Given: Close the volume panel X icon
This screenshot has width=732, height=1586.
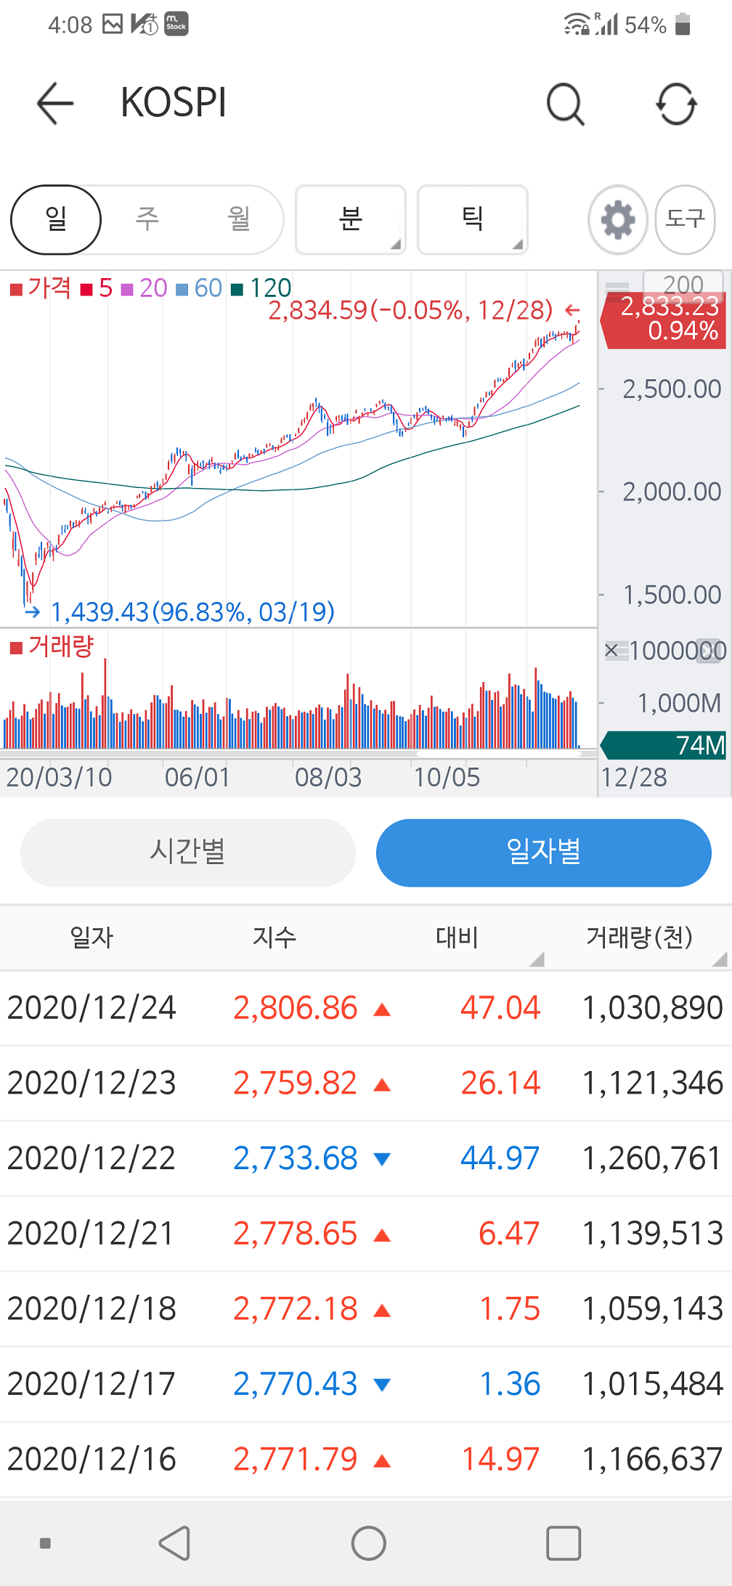Looking at the screenshot, I should [x=611, y=650].
